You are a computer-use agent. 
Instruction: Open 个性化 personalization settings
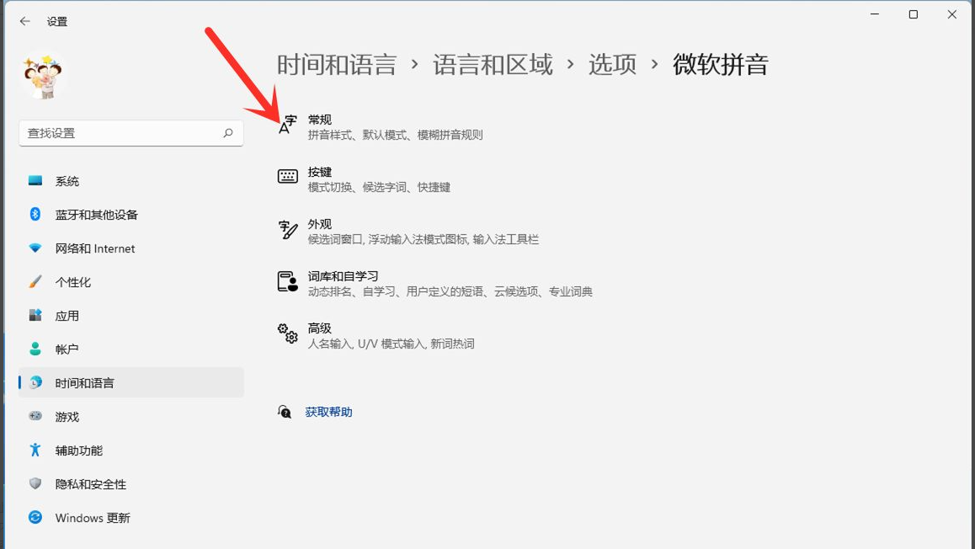pyautogui.click(x=72, y=282)
